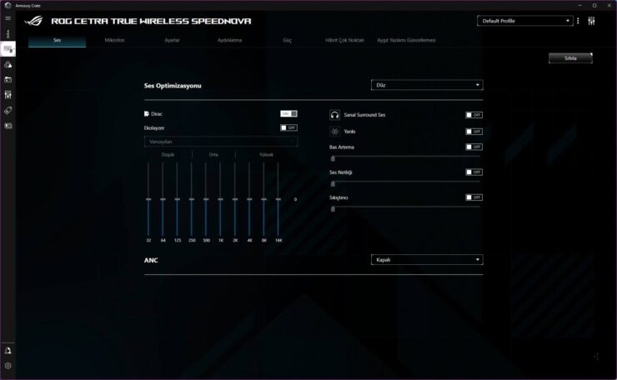Click the ROG logo in the header
The image size is (617, 380).
[34, 21]
